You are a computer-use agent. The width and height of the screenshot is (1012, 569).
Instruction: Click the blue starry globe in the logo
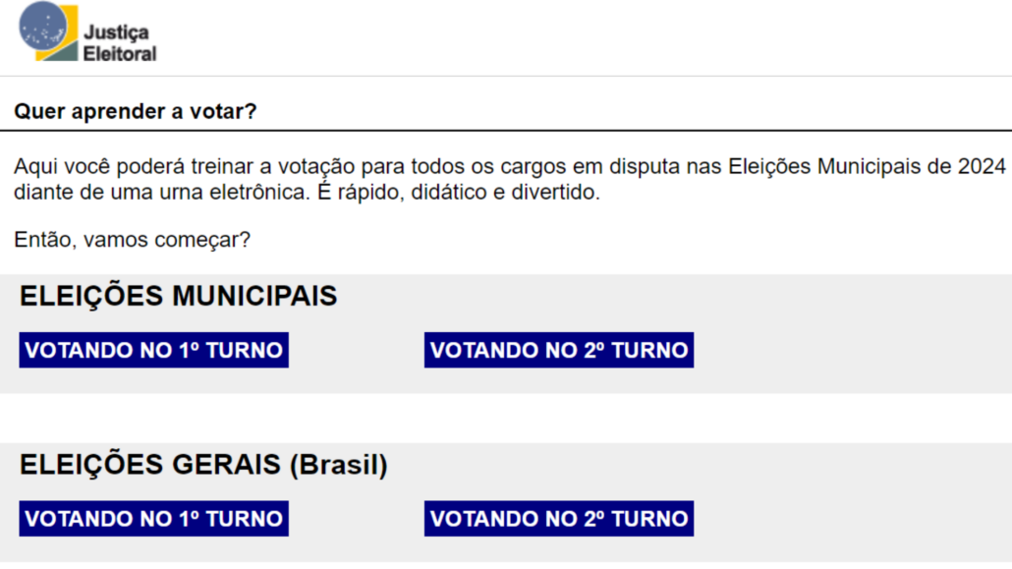click(x=41, y=26)
